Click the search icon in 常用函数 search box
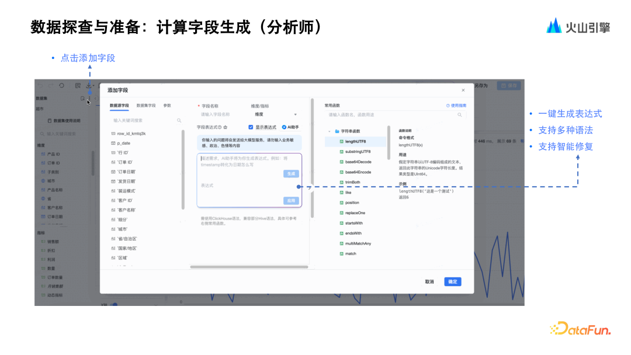The width and height of the screenshot is (631, 355). tap(459, 115)
